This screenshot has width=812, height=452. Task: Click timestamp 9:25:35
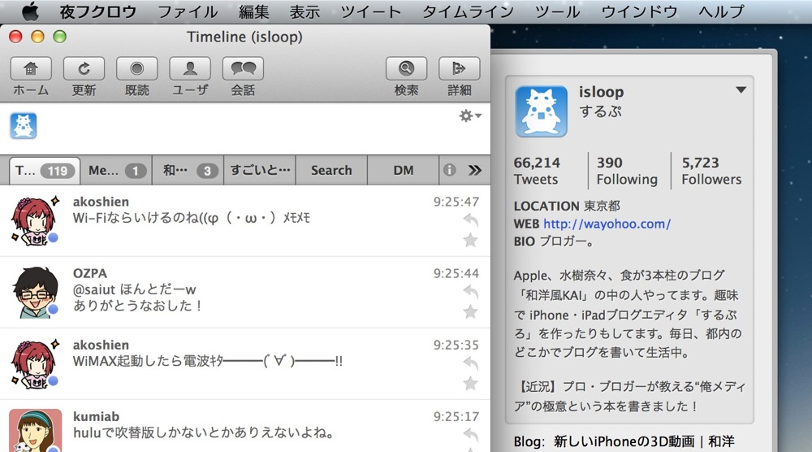coord(456,345)
